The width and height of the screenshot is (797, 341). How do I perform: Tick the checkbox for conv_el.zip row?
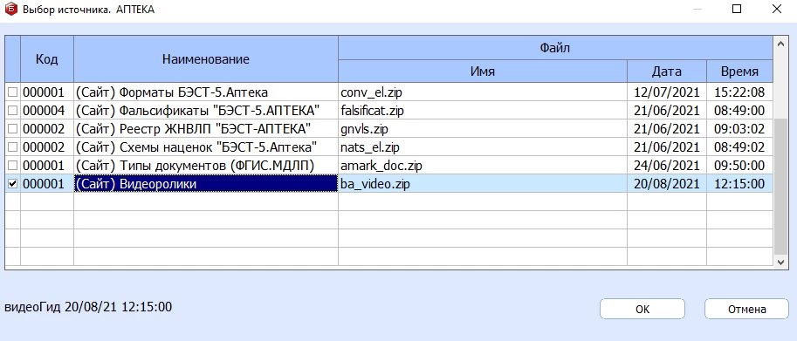click(13, 92)
